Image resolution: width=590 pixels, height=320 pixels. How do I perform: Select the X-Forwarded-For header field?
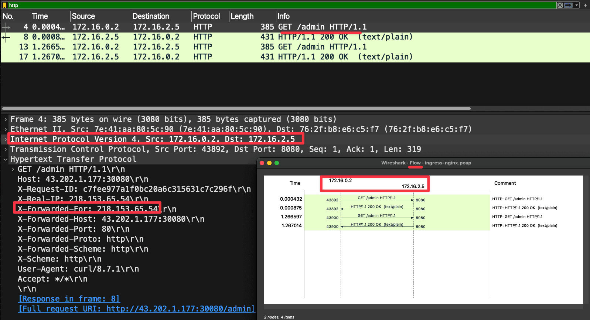click(x=88, y=209)
